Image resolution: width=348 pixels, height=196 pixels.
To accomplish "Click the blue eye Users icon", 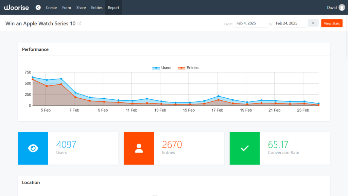I will pyautogui.click(x=33, y=148).
